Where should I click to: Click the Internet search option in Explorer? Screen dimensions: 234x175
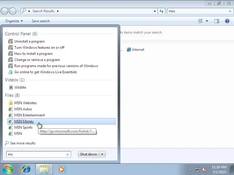pyautogui.click(x=138, y=50)
